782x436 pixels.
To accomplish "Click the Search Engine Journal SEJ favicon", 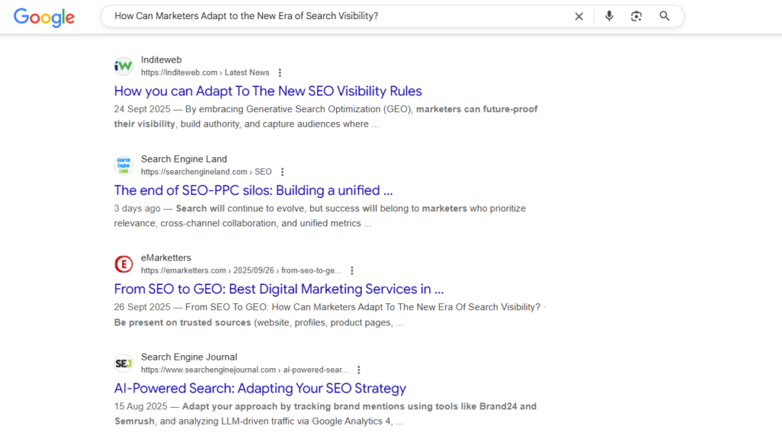I will click(x=124, y=363).
